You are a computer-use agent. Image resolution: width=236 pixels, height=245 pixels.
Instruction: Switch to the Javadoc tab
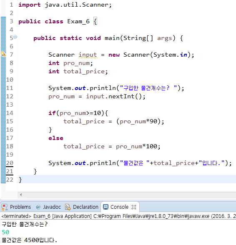[x=52, y=207]
